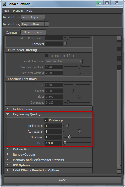Open the Help menu
The width and height of the screenshot is (125, 187).
[29, 11]
